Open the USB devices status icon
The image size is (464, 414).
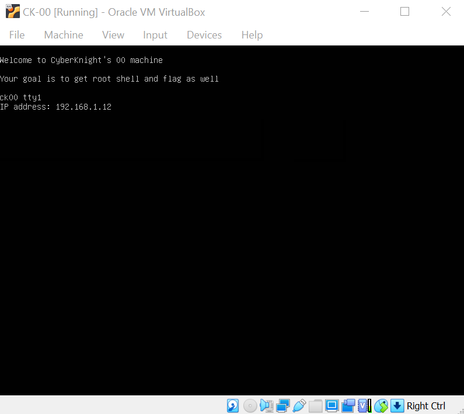(x=299, y=406)
